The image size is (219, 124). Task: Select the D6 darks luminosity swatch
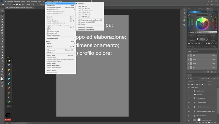click(189, 32)
